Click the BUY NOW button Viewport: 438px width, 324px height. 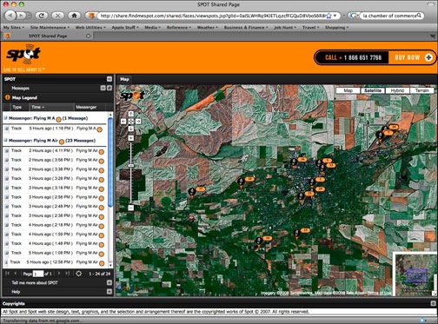tap(411, 57)
